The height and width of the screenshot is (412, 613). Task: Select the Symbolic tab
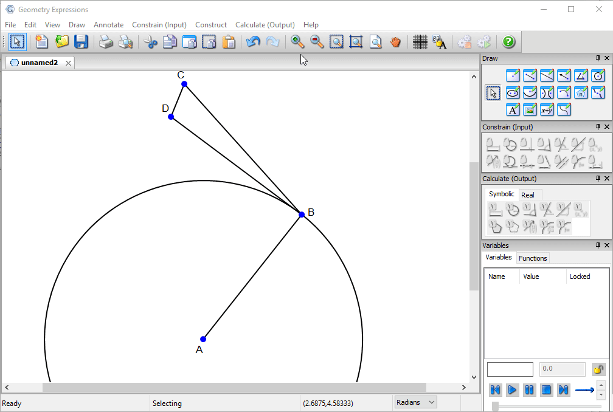[502, 194]
